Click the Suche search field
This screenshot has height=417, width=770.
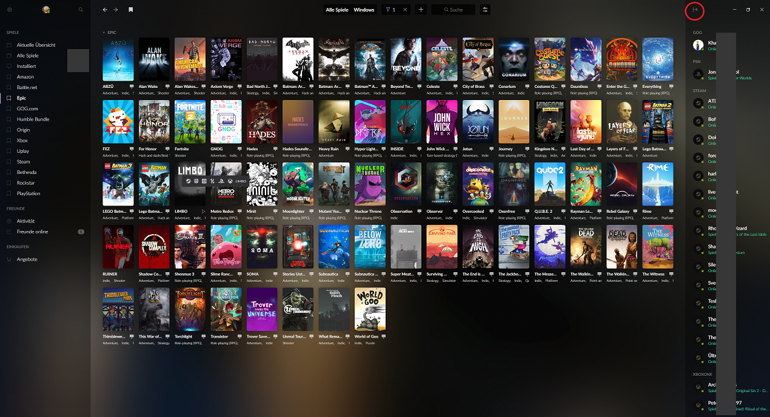[x=454, y=10]
